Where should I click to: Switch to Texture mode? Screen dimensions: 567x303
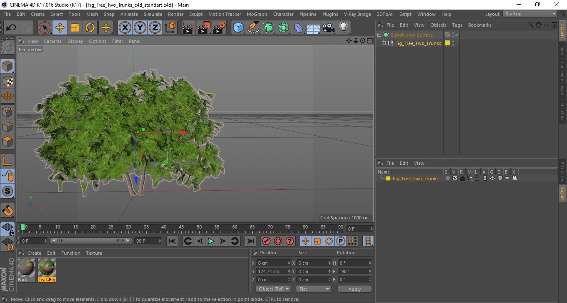tap(8, 81)
